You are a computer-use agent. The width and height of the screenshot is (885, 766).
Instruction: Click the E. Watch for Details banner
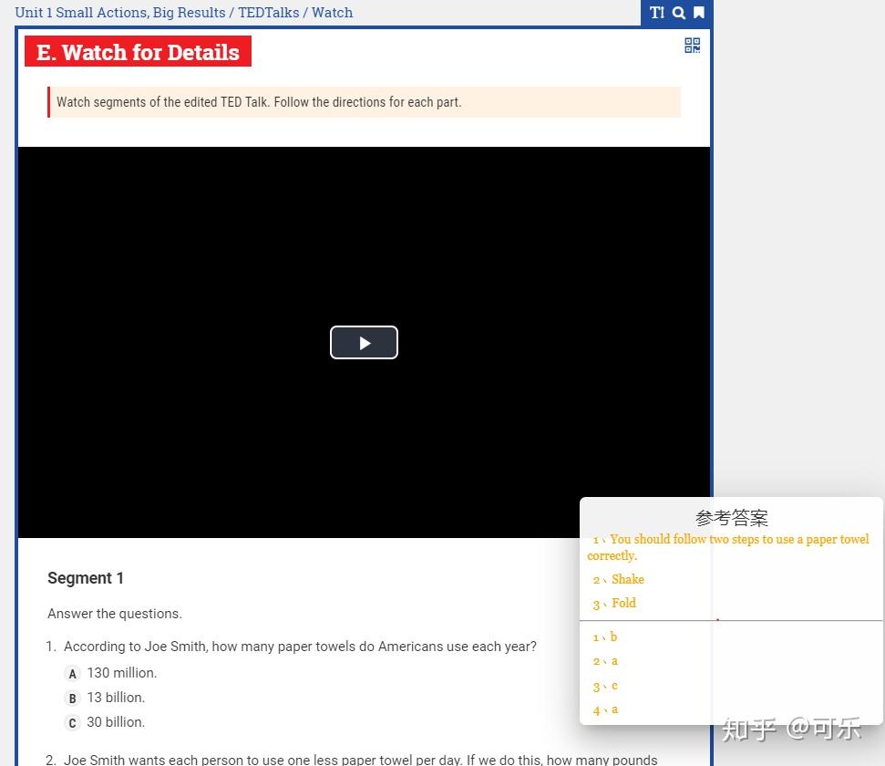tap(138, 52)
